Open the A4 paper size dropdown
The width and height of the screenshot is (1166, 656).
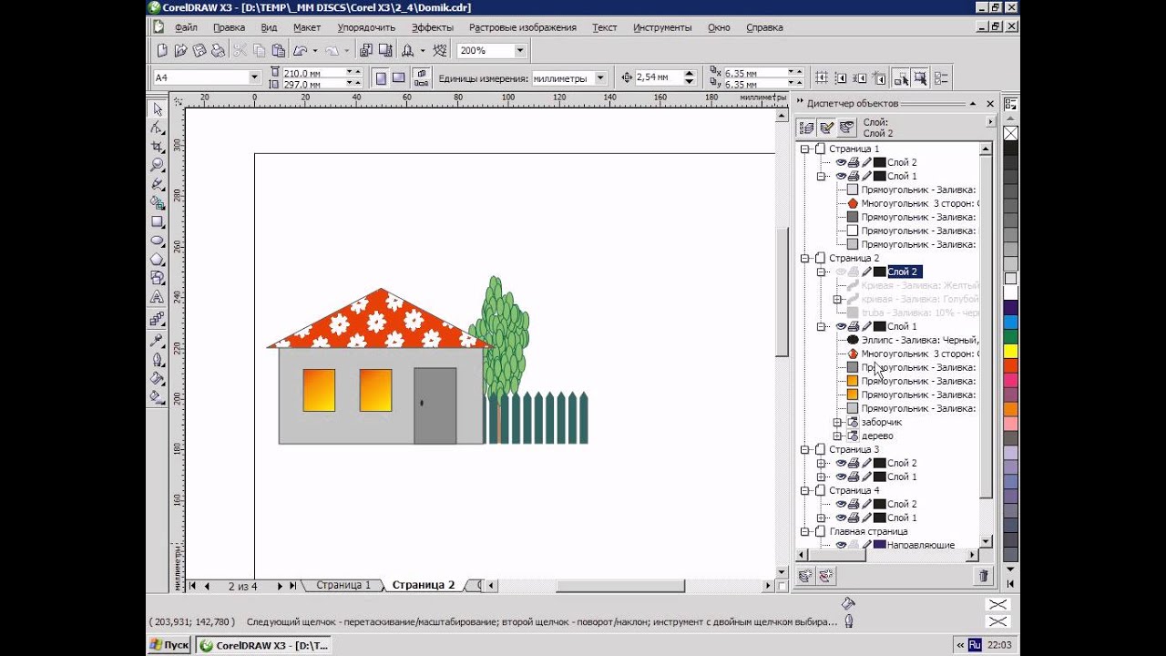pos(255,78)
